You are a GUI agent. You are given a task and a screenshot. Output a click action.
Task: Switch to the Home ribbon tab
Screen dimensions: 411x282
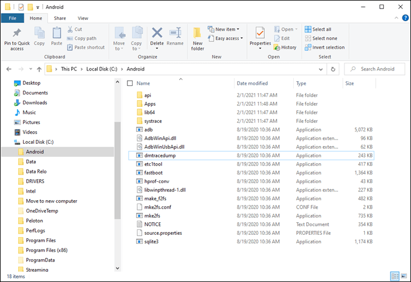point(36,18)
